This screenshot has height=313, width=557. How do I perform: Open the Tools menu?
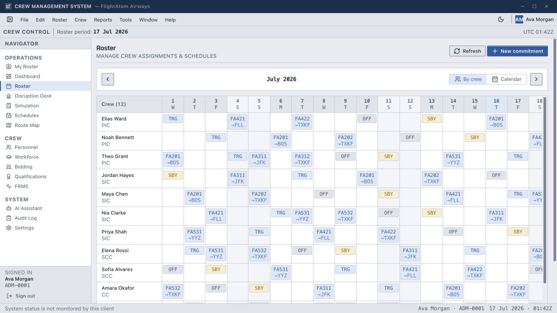pyautogui.click(x=126, y=20)
